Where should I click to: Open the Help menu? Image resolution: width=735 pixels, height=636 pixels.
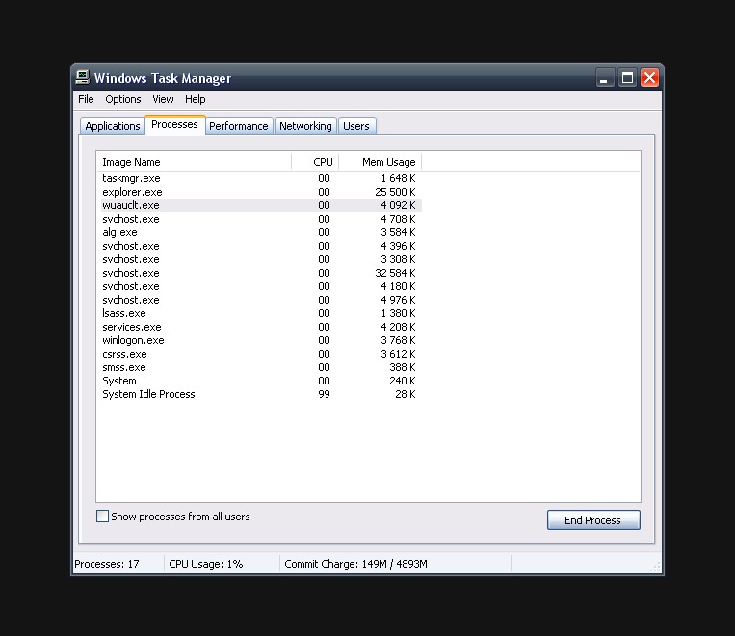click(x=195, y=99)
